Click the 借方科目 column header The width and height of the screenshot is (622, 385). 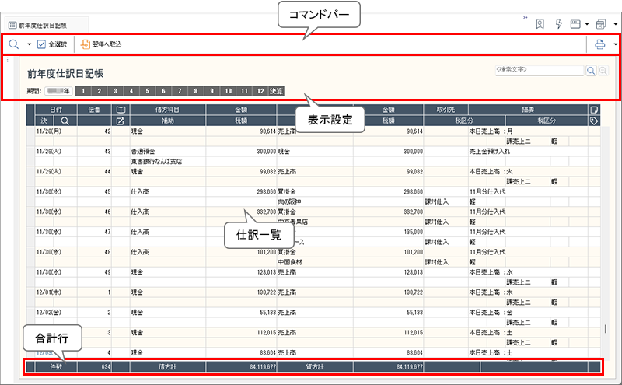tap(167, 110)
